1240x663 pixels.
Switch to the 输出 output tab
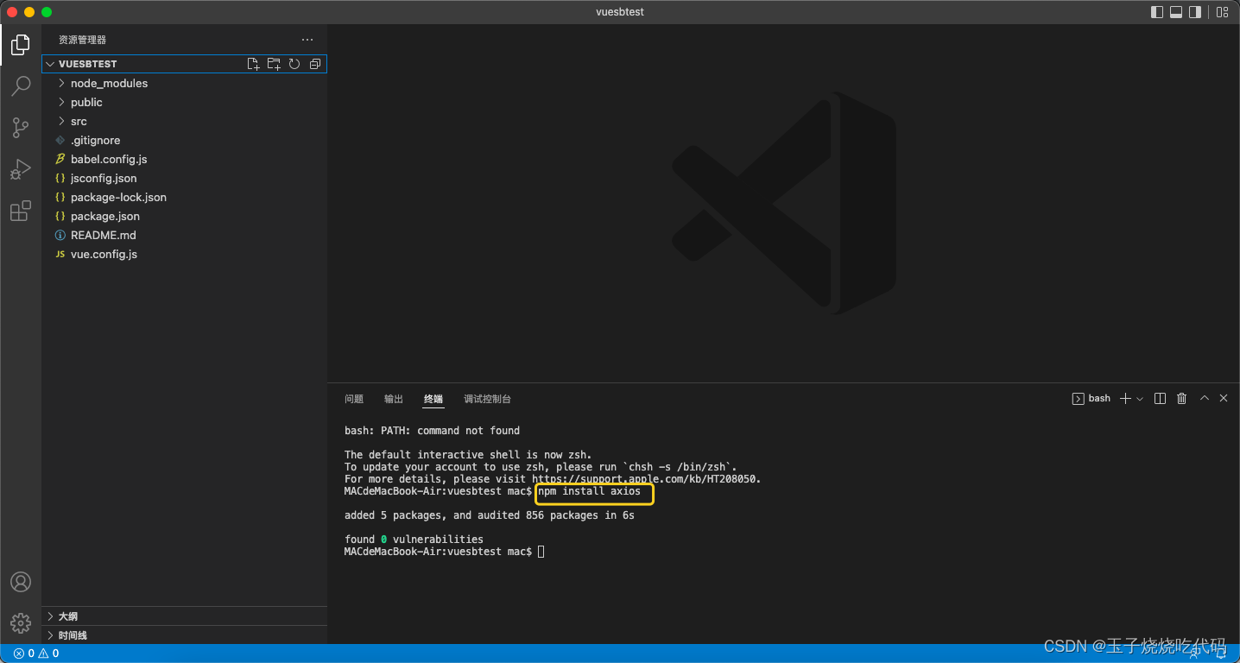click(394, 399)
